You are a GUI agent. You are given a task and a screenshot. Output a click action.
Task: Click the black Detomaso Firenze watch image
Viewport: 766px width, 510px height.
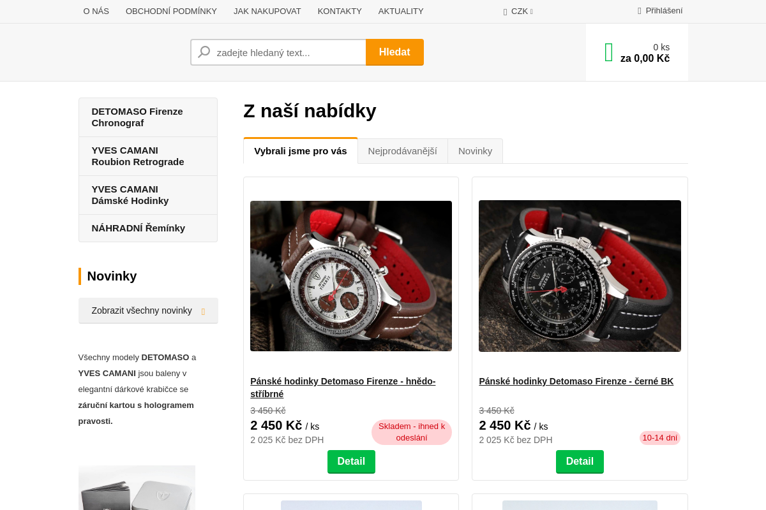tap(580, 276)
